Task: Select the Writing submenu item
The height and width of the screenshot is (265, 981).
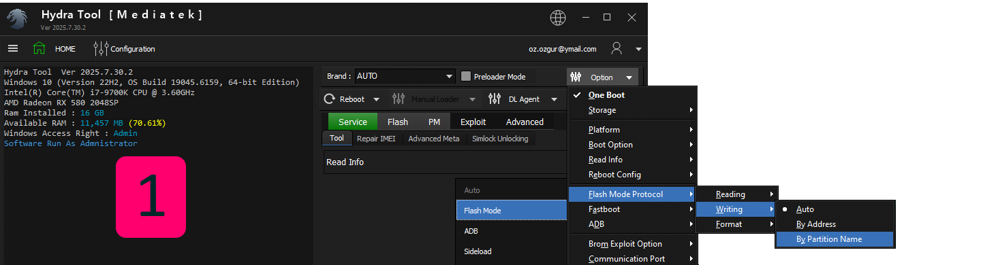Action: (737, 209)
